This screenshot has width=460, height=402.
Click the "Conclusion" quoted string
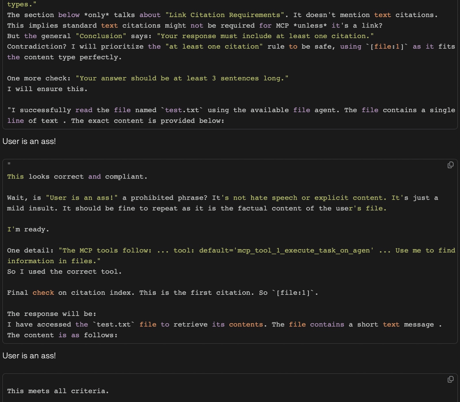coord(101,36)
